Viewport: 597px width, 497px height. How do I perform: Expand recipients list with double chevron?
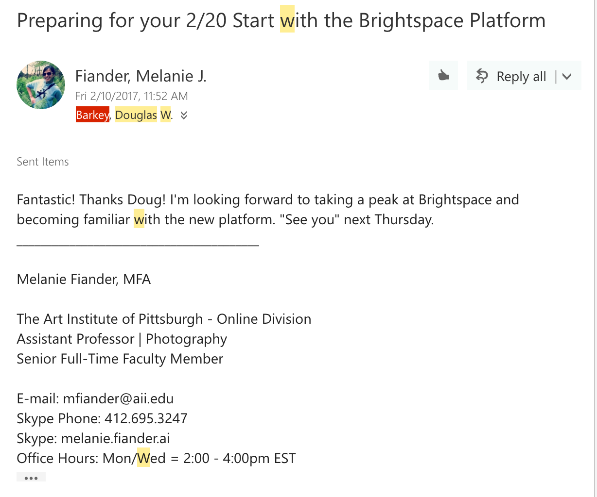coord(183,116)
